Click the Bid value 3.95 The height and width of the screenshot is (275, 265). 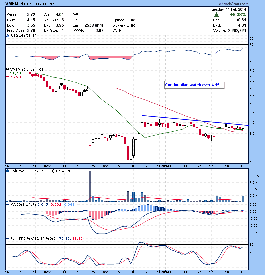[60, 25]
